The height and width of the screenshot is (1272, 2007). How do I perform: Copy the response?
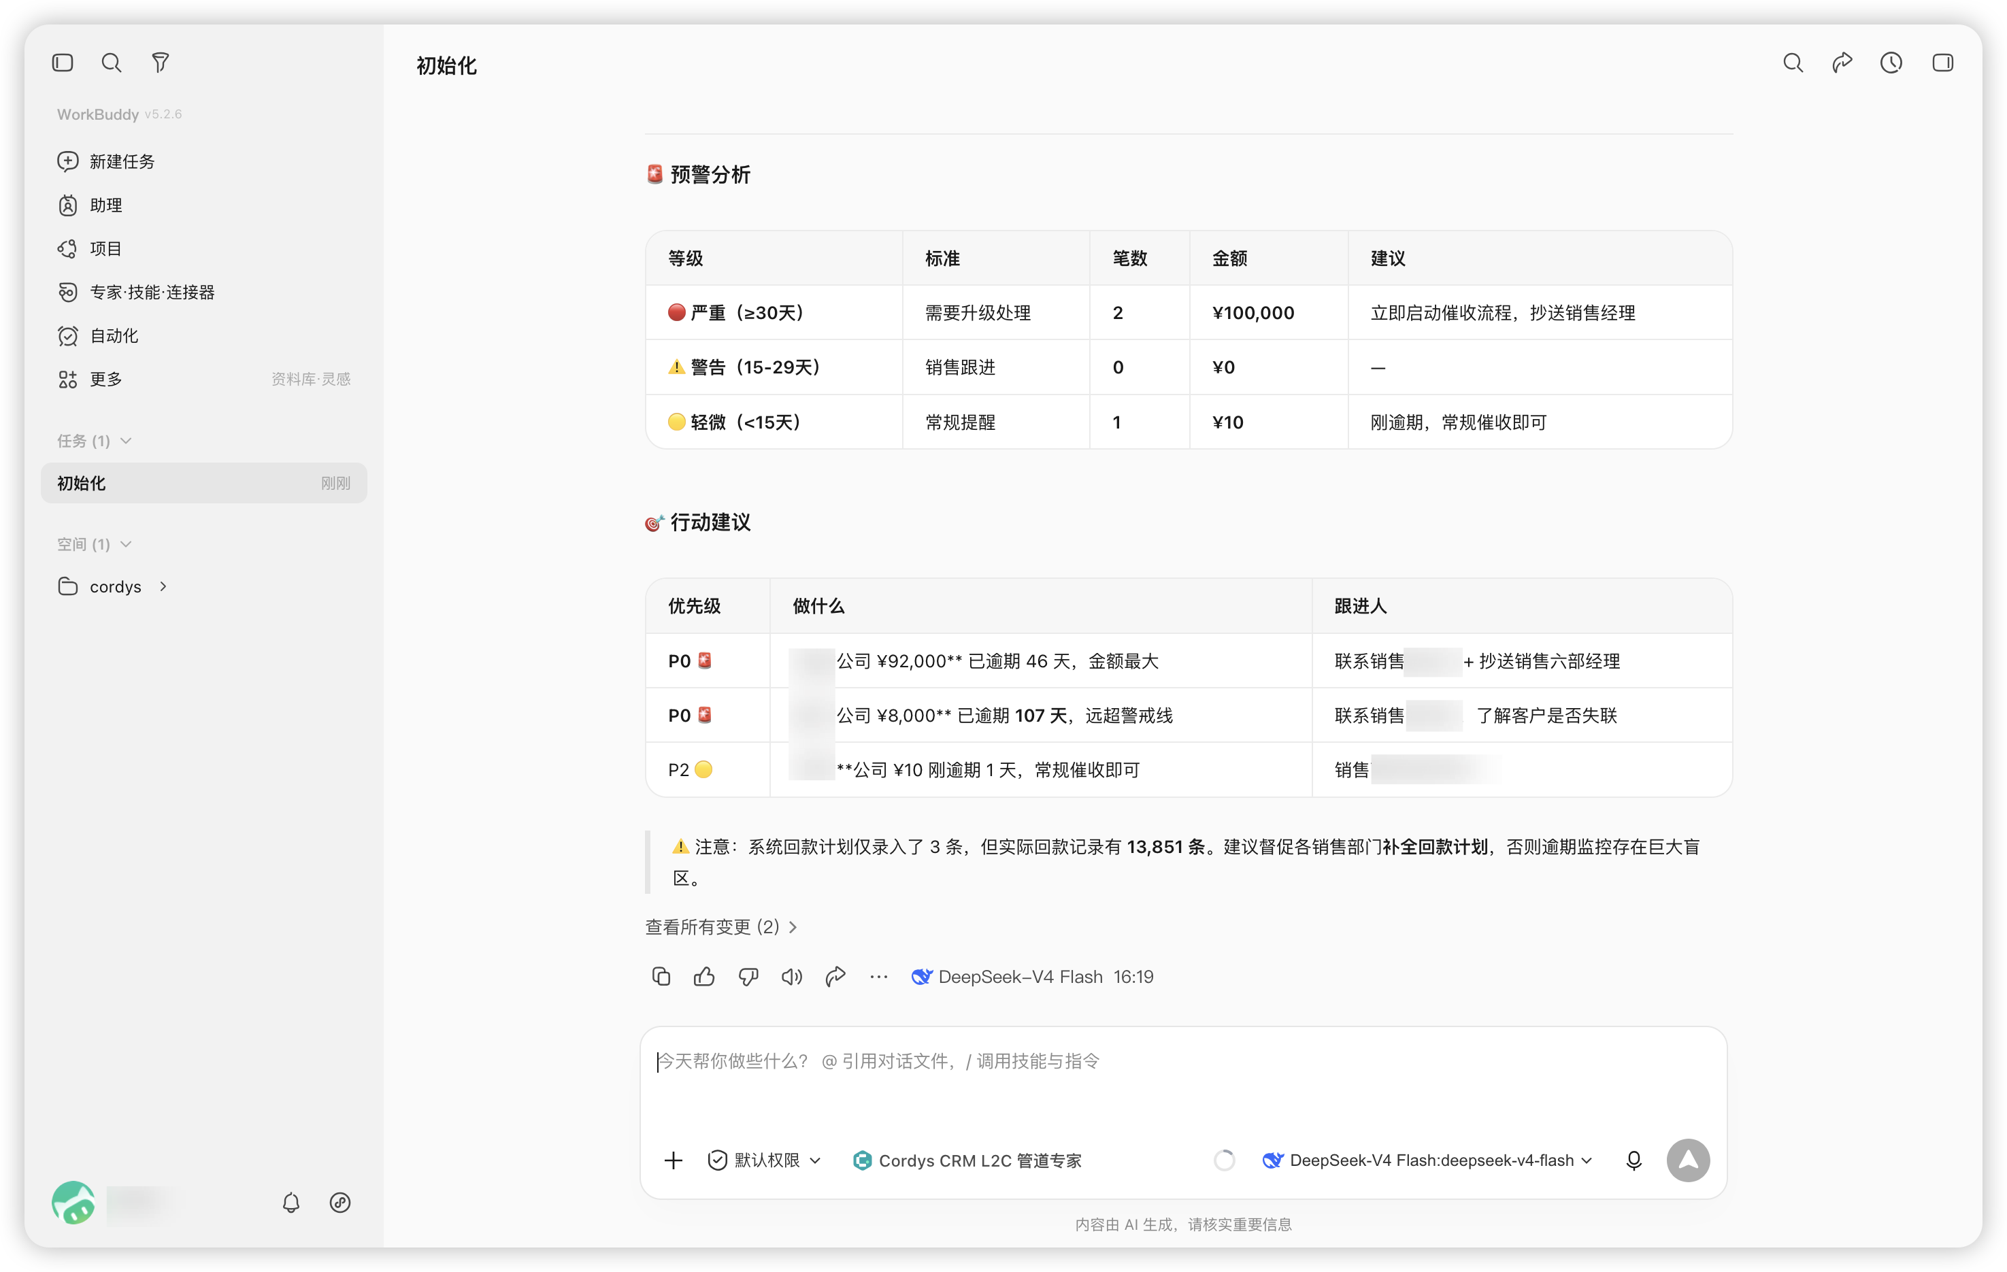coord(661,976)
